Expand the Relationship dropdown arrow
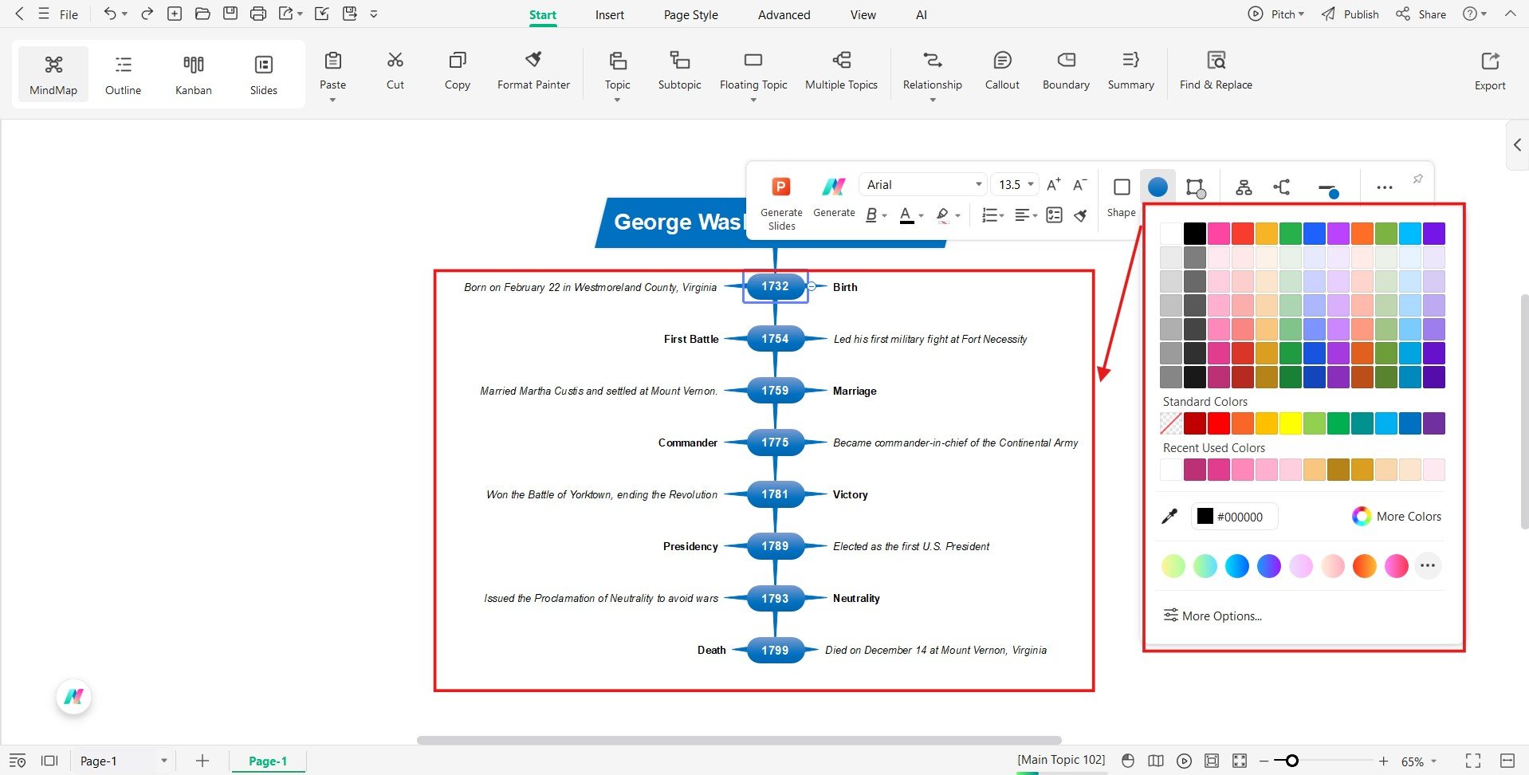Viewport: 1529px width, 775px height. pyautogui.click(x=933, y=100)
